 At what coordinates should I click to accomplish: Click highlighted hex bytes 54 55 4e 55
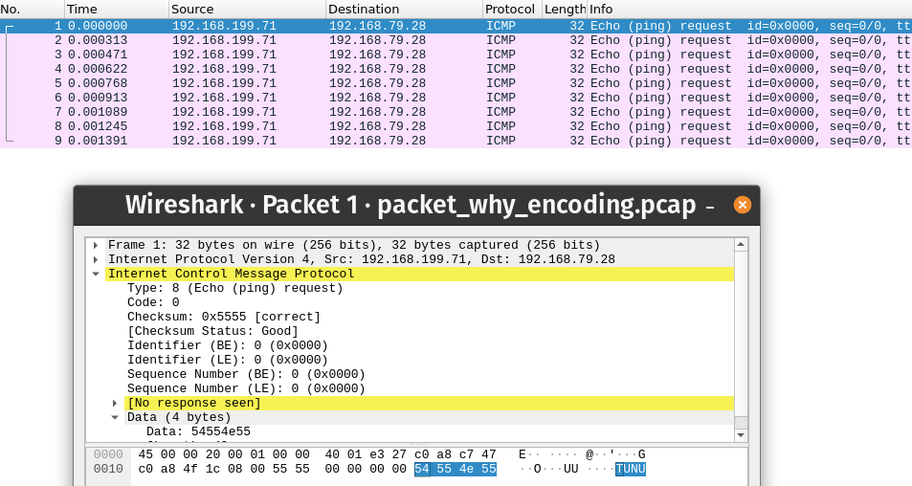(456, 469)
